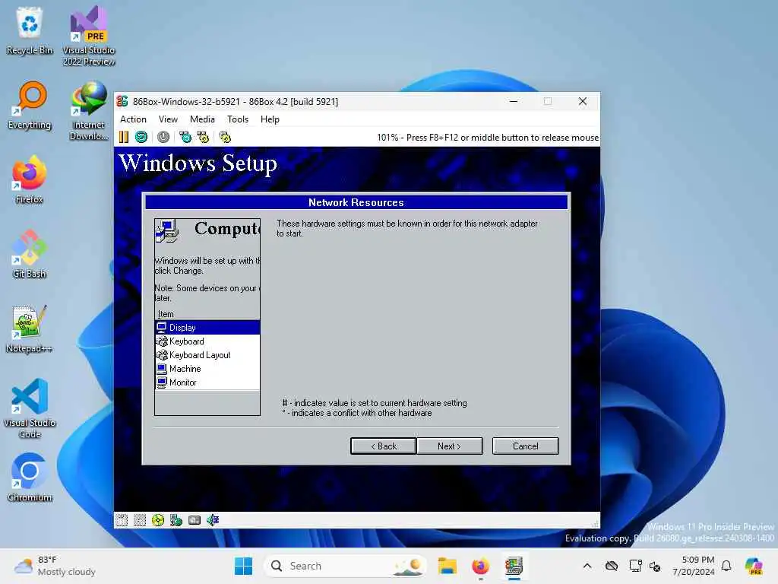The height and width of the screenshot is (584, 778).
Task: Close the 86Box window
Action: click(583, 101)
